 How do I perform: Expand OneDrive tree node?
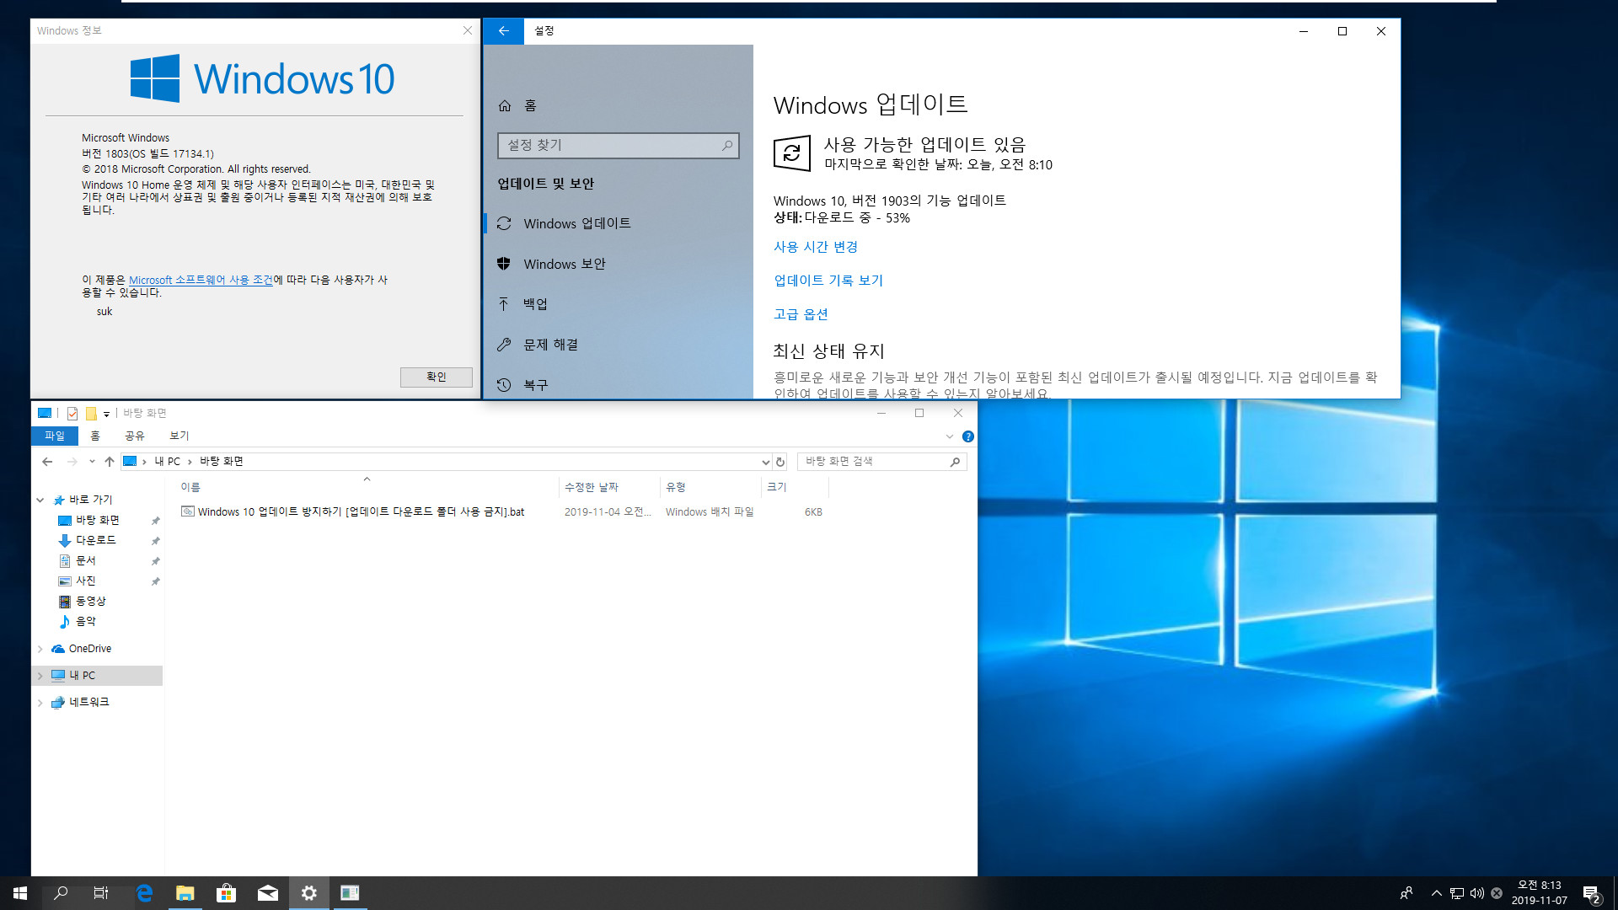point(40,649)
